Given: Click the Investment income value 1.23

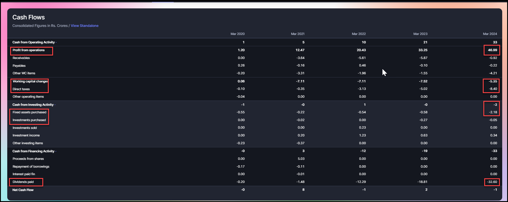Looking at the screenshot, I should coord(362,135).
